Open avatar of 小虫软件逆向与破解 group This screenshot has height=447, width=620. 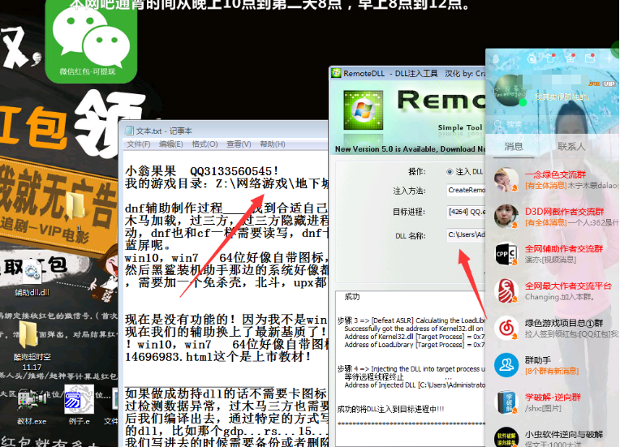506,437
